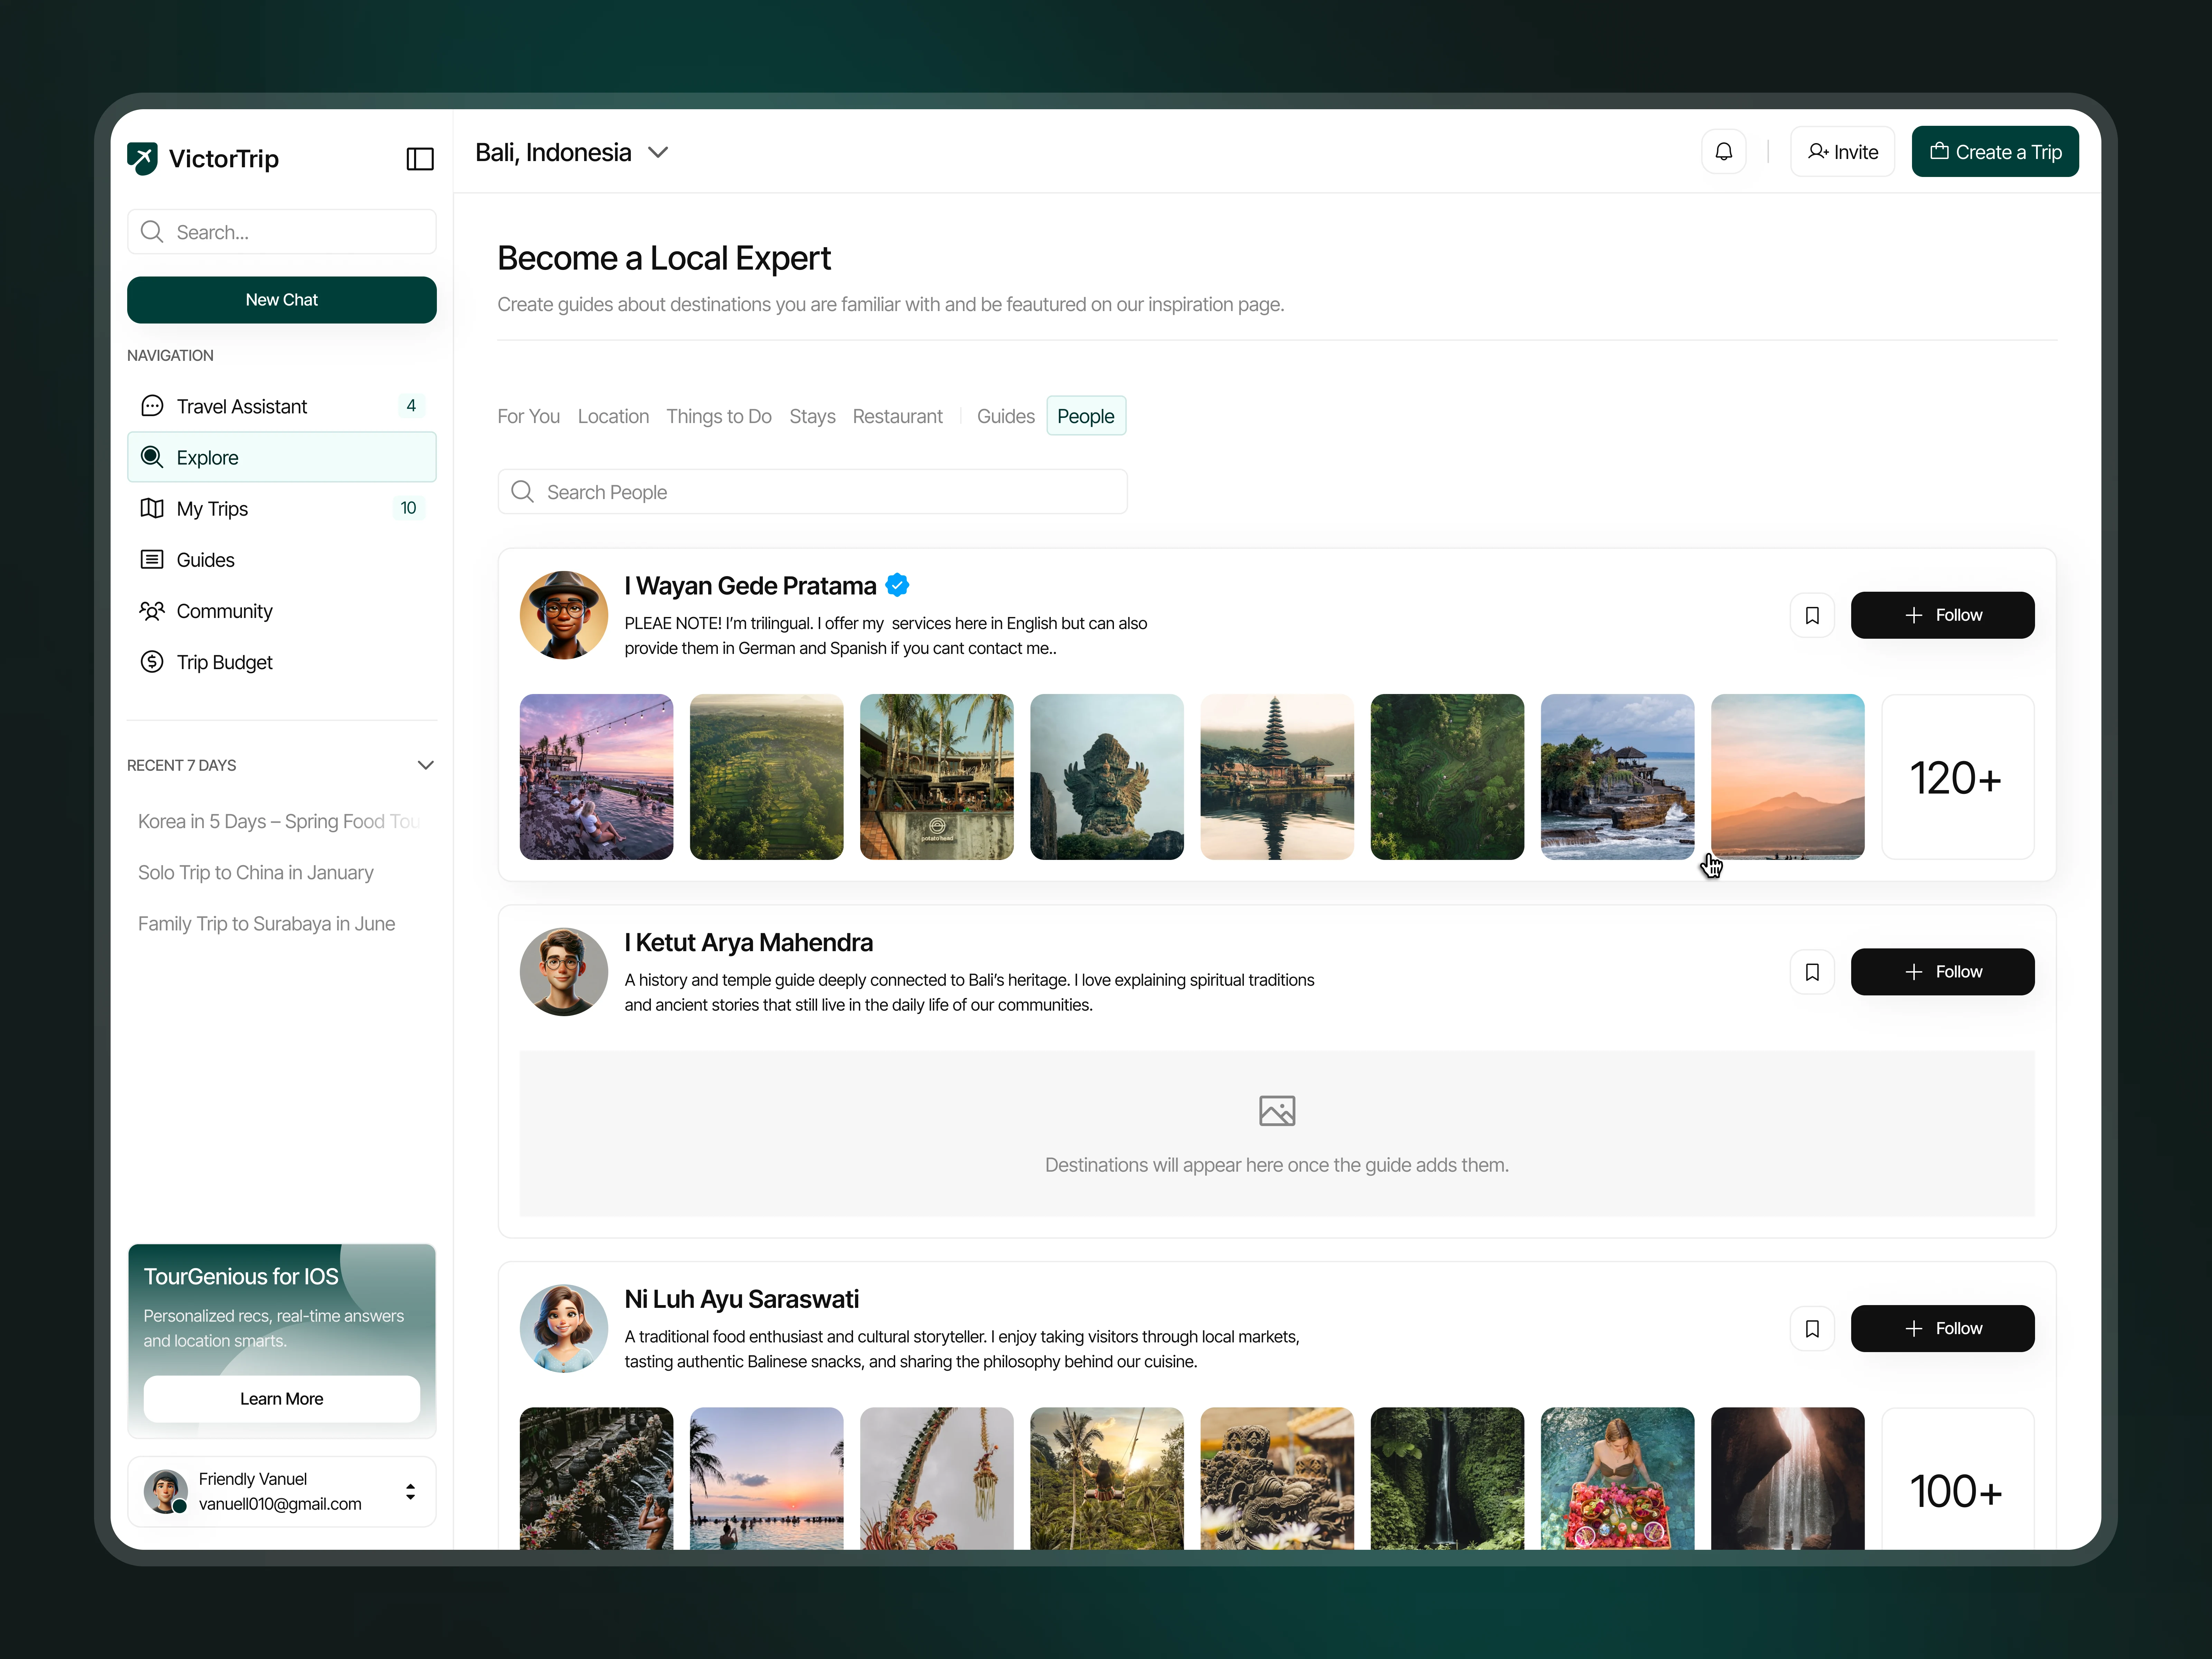Focus the sidebar Search field
Image resolution: width=2212 pixels, height=1659 pixels.
[x=282, y=232]
